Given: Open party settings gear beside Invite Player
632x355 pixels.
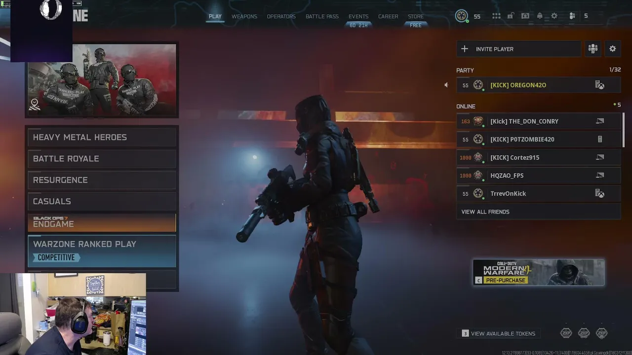Looking at the screenshot, I should click(612, 49).
